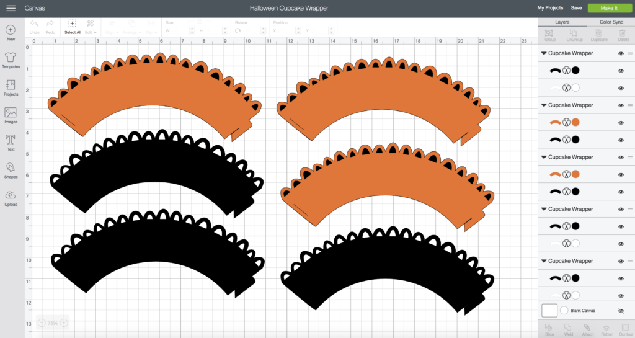Click the Attach paperclip tool
Viewport: 635px width, 338px height.
pos(587,330)
